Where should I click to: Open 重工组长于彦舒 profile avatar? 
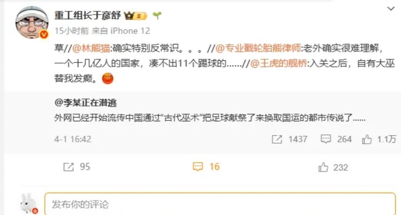click(x=32, y=23)
